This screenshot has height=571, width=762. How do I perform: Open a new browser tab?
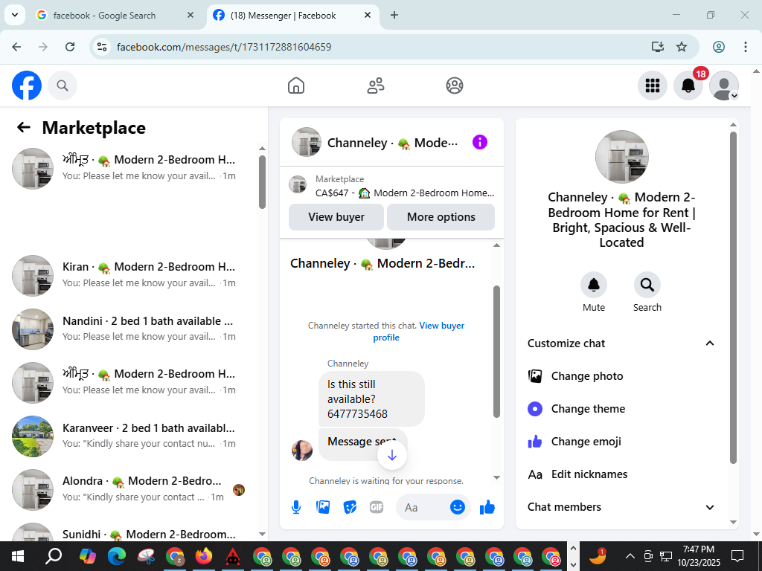394,15
